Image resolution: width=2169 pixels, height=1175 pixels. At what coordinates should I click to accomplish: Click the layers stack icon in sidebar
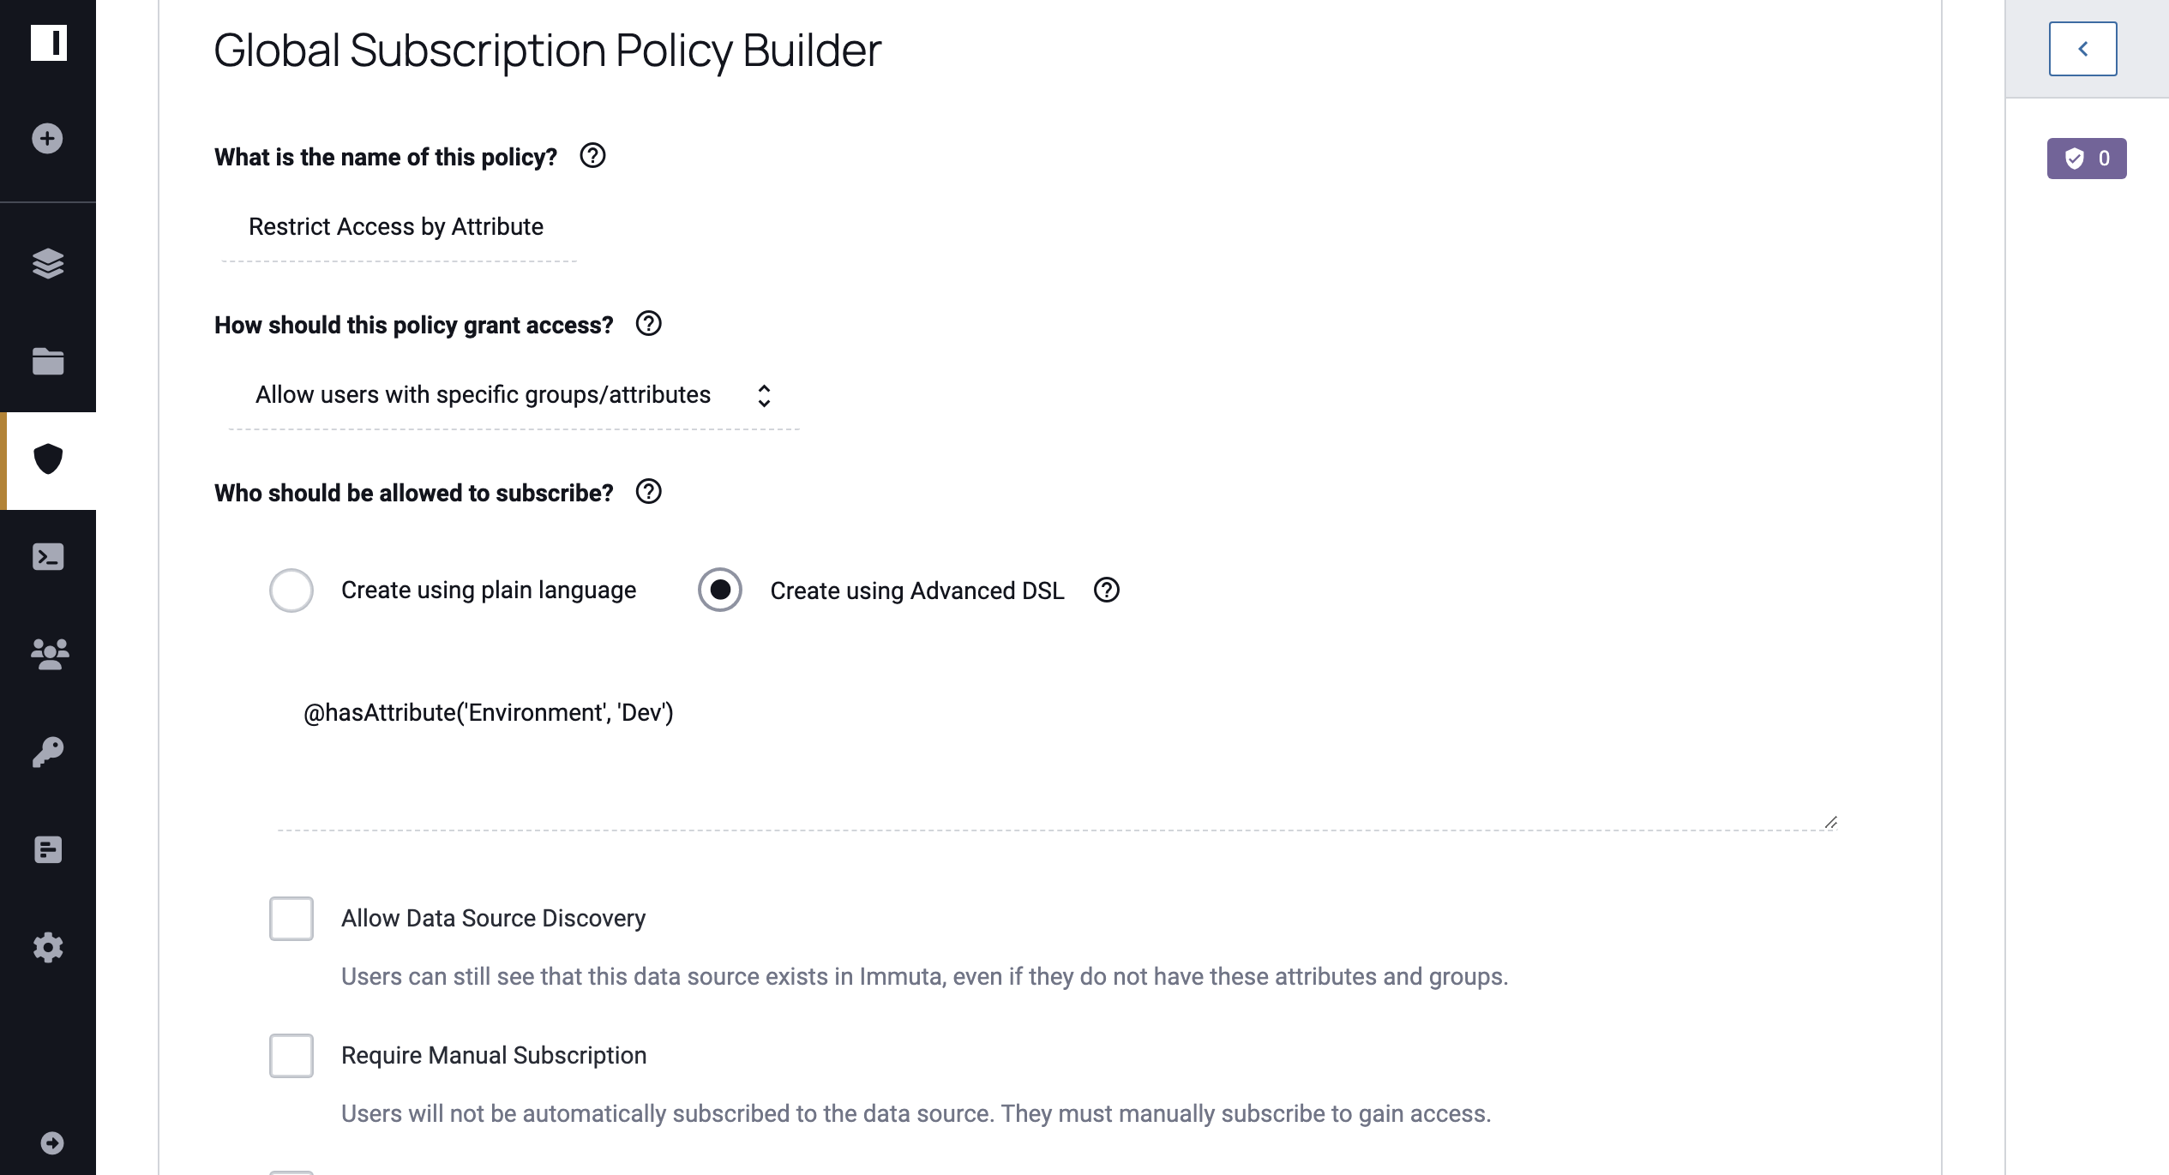48,263
